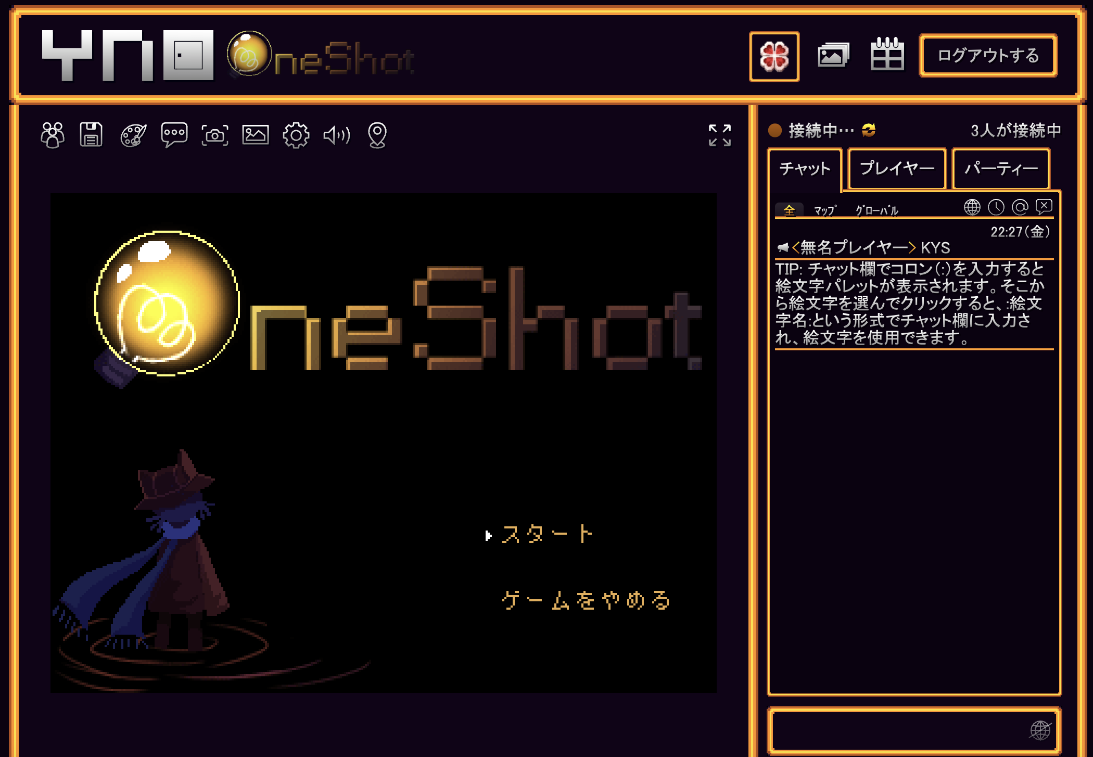Toggle message timestamps with the clock icon
This screenshot has width=1093, height=757.
[x=996, y=207]
